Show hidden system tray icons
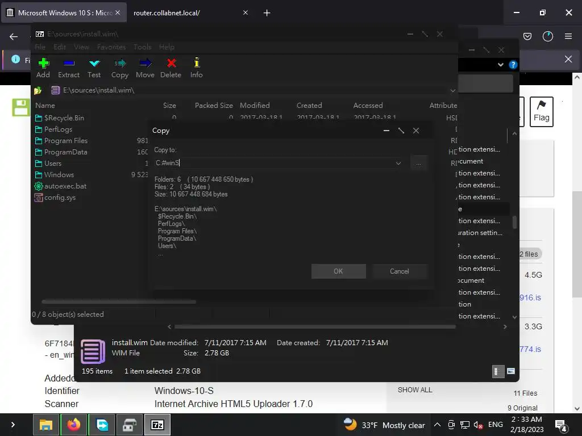Image resolution: width=582 pixels, height=436 pixels. click(x=437, y=425)
